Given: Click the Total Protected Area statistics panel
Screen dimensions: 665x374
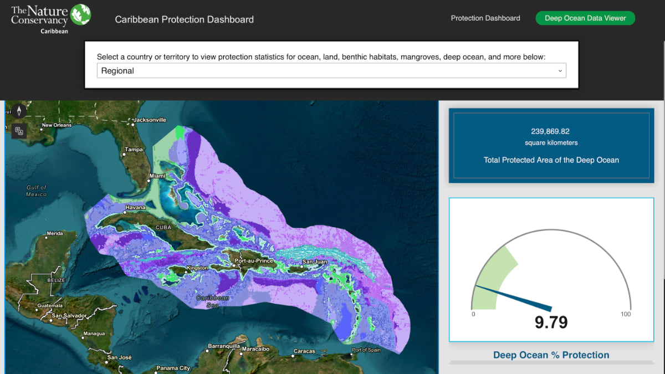Looking at the screenshot, I should point(551,146).
